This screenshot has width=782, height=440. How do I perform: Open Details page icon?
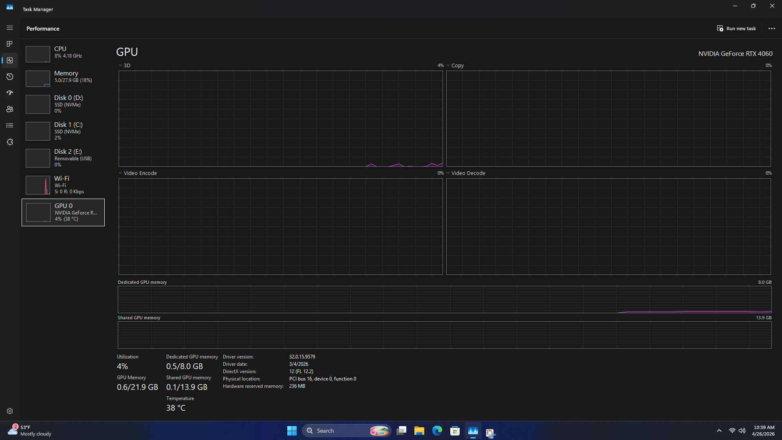click(x=10, y=126)
